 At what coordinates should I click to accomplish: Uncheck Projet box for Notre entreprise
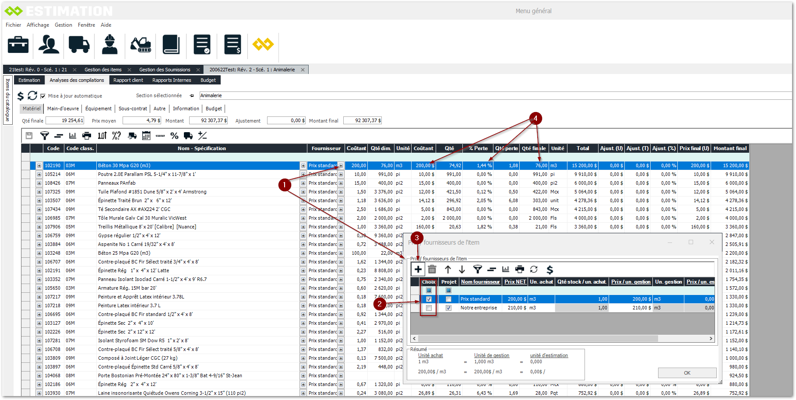pos(448,308)
